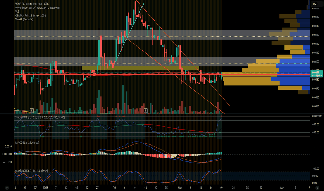This screenshot has height=191, width=324.
Task: Click the current price label 0.0088
Action: point(316,73)
